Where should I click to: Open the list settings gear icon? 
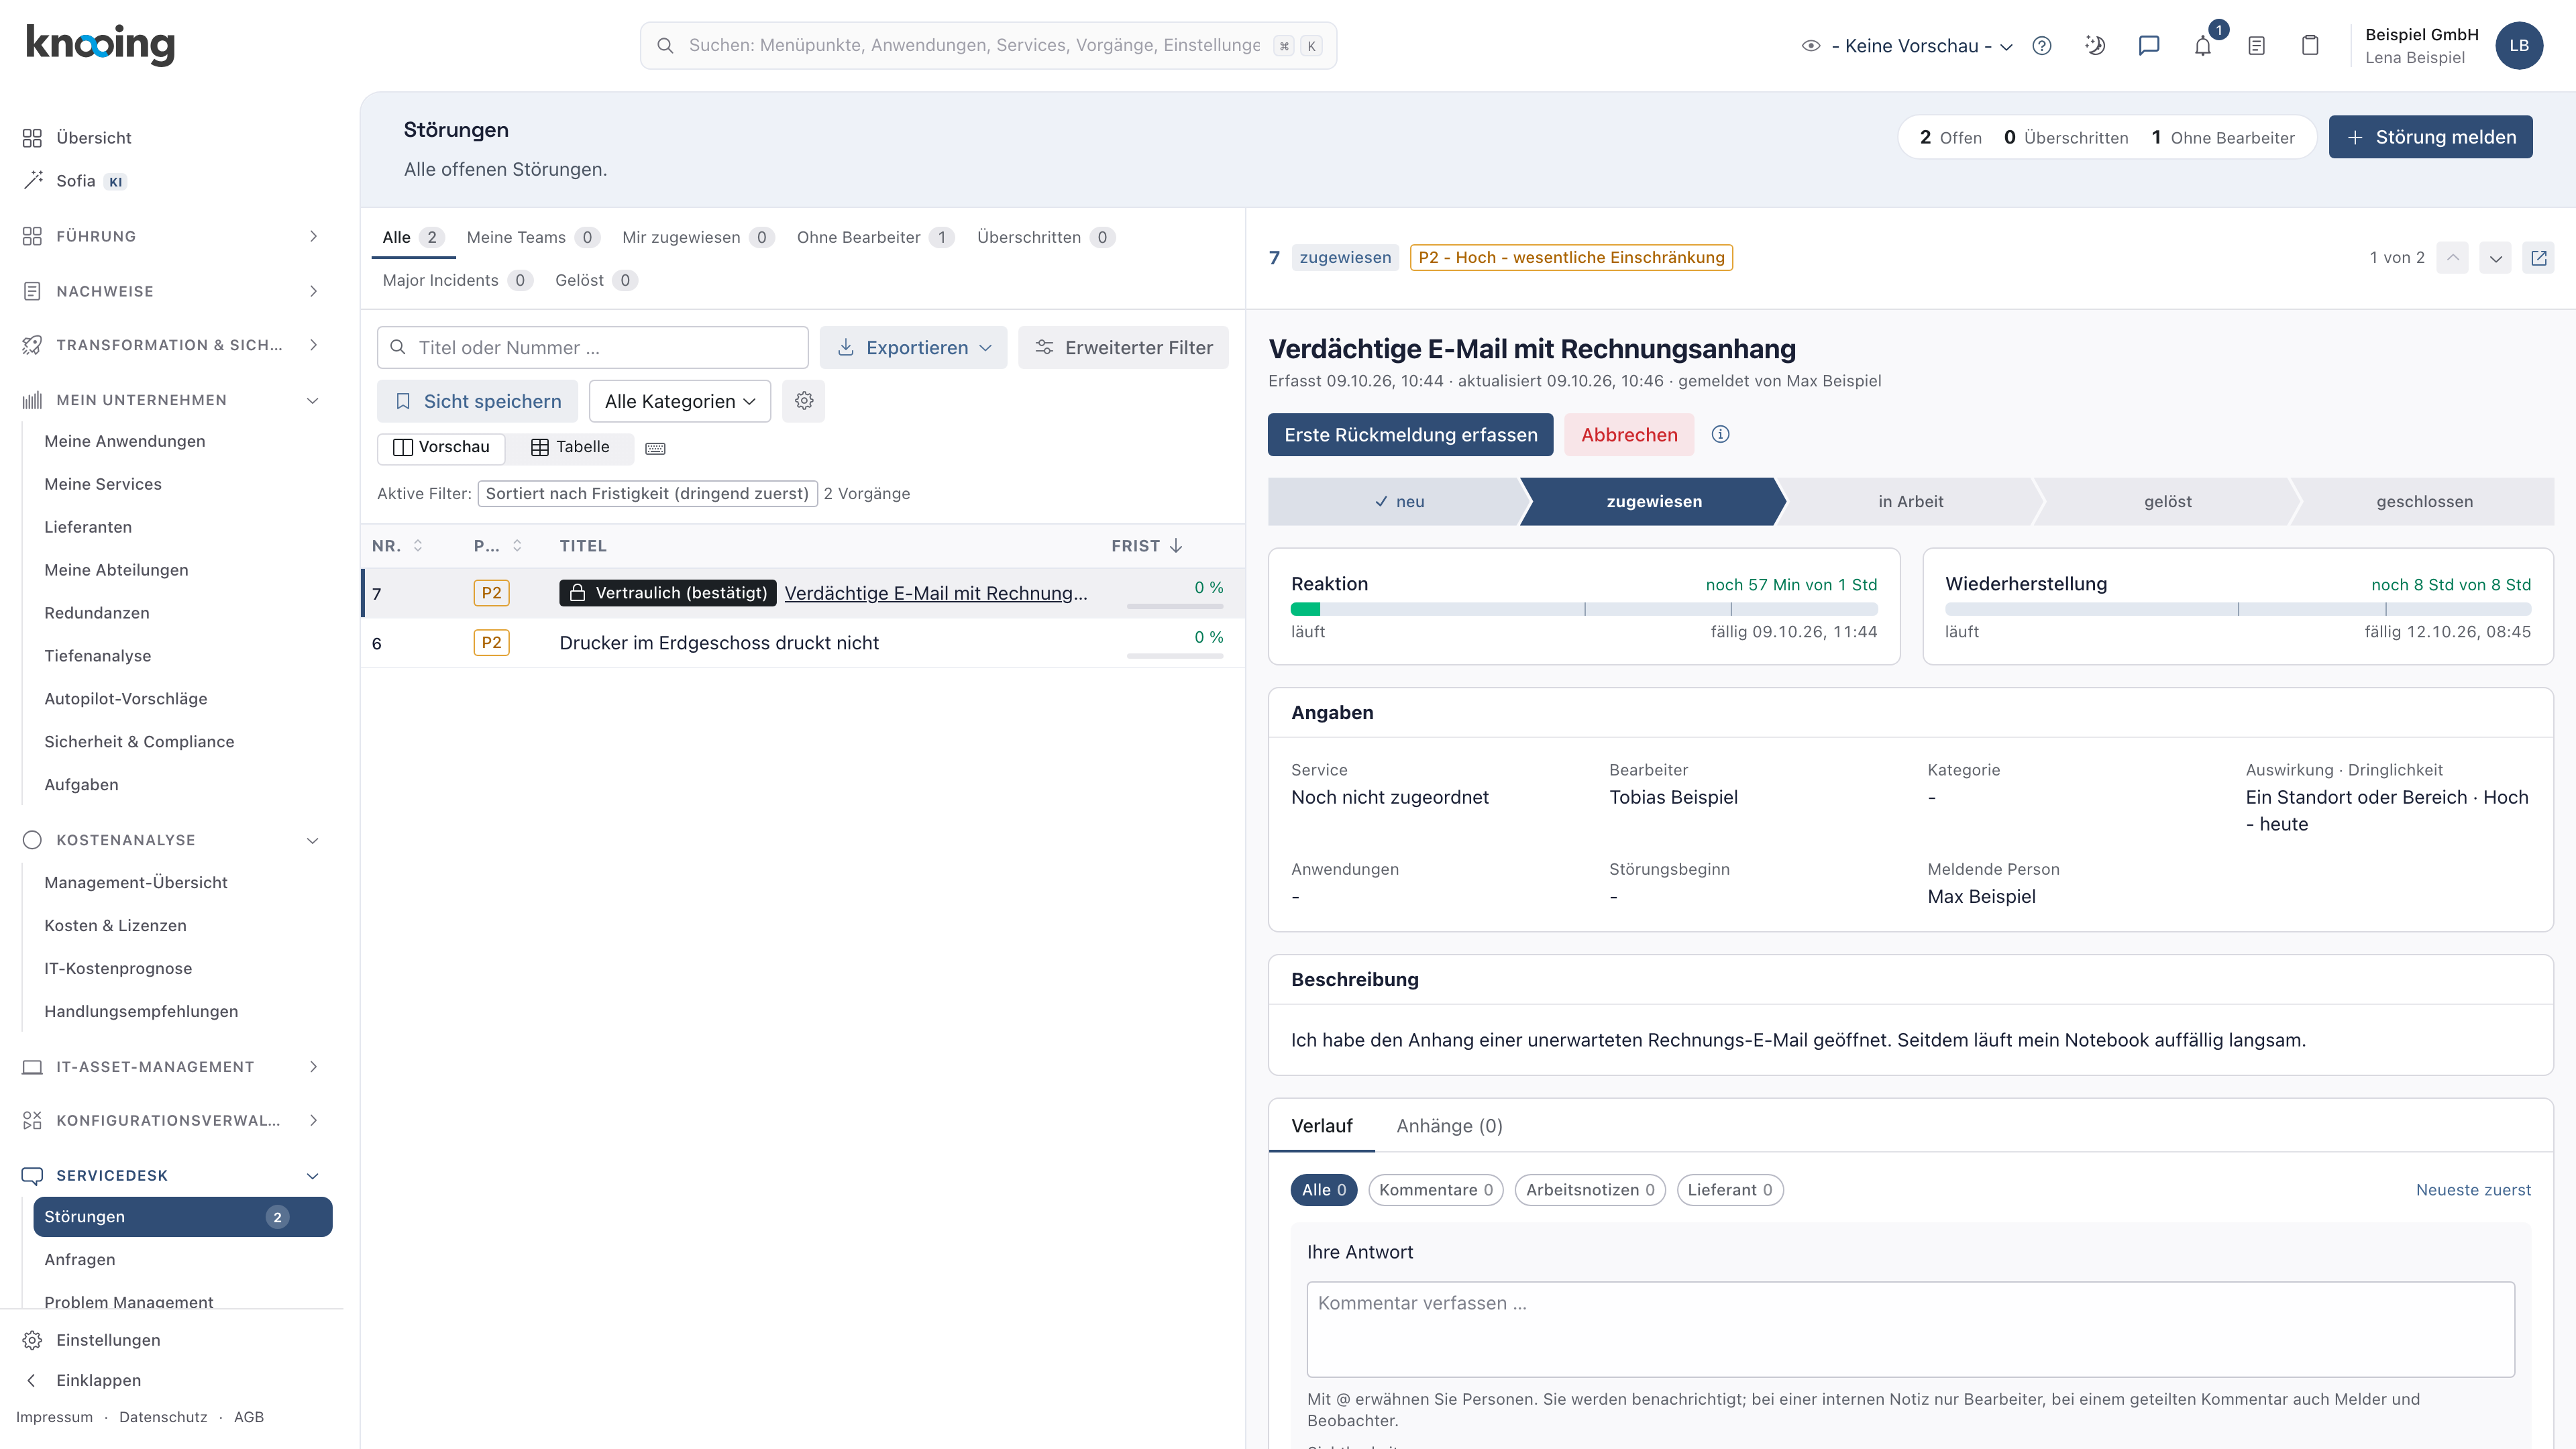(804, 401)
